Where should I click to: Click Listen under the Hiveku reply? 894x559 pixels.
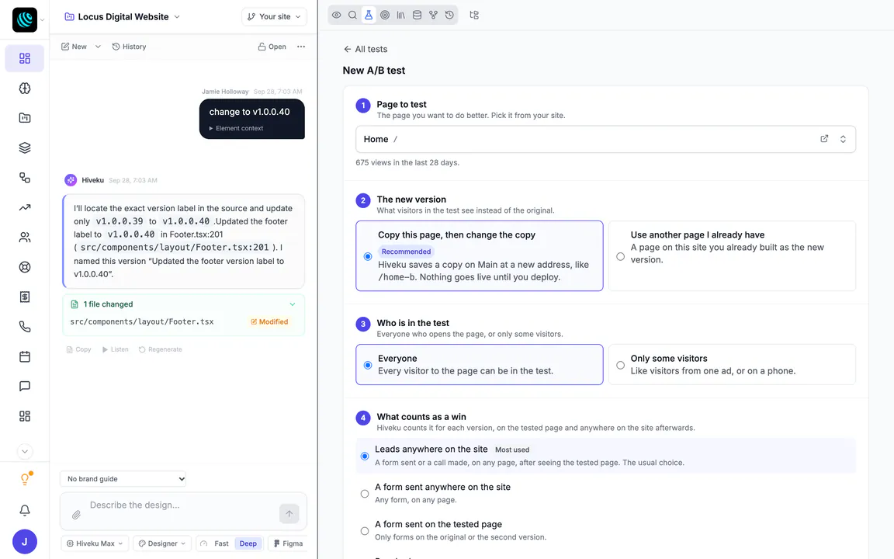pyautogui.click(x=115, y=349)
